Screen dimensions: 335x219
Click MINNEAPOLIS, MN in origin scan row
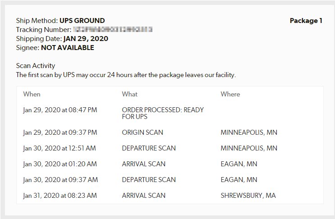point(249,132)
